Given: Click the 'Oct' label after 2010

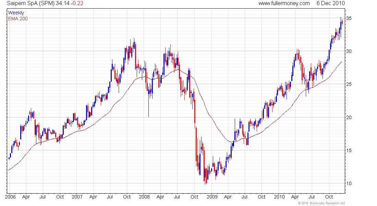Looking at the screenshot, I should pyautogui.click(x=329, y=197).
